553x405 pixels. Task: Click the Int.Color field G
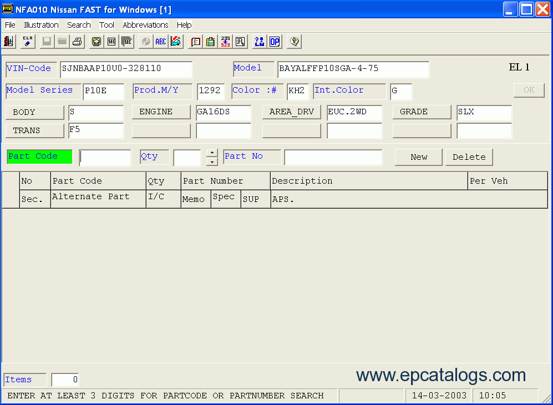point(401,92)
